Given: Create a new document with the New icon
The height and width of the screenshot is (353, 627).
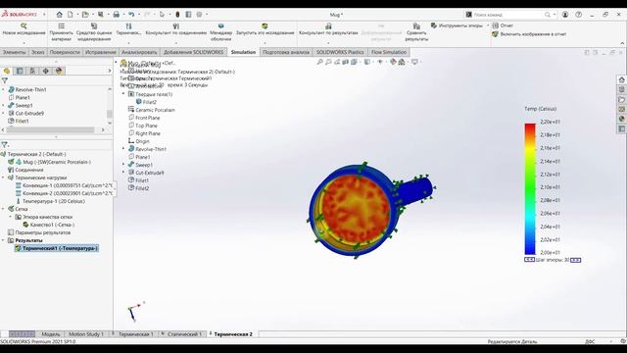Looking at the screenshot, I should [x=71, y=15].
